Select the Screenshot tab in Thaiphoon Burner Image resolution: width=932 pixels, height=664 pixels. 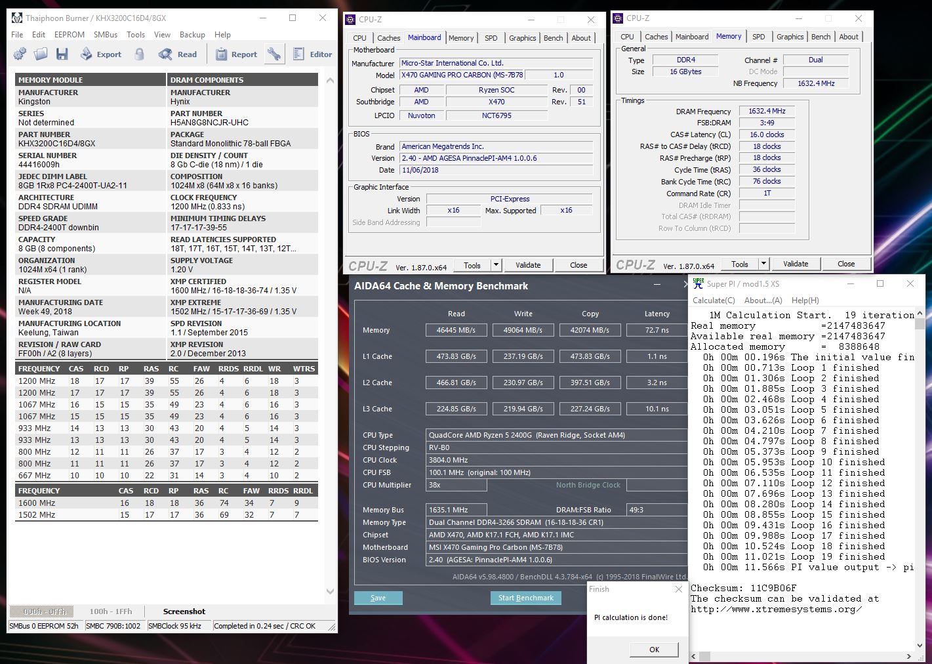tap(184, 611)
